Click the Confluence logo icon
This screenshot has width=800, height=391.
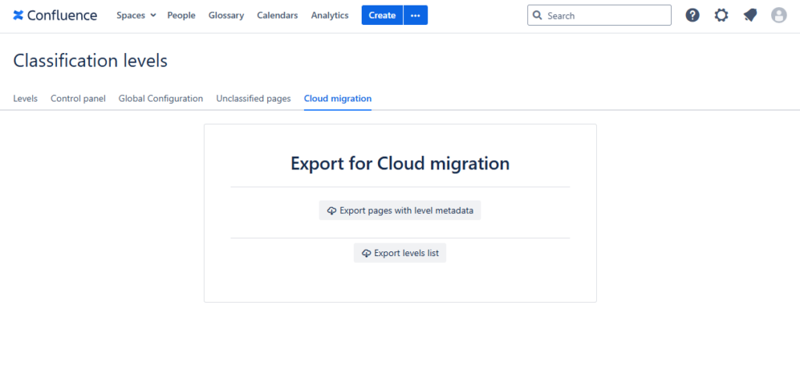19,16
